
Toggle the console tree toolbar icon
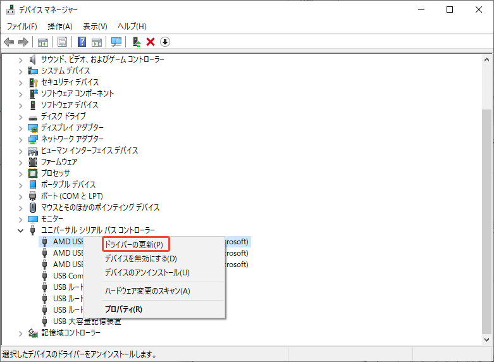42,42
